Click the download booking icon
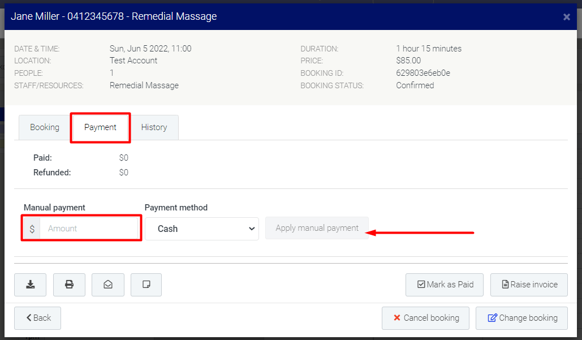Screen dimensions: 582x340 coord(30,285)
